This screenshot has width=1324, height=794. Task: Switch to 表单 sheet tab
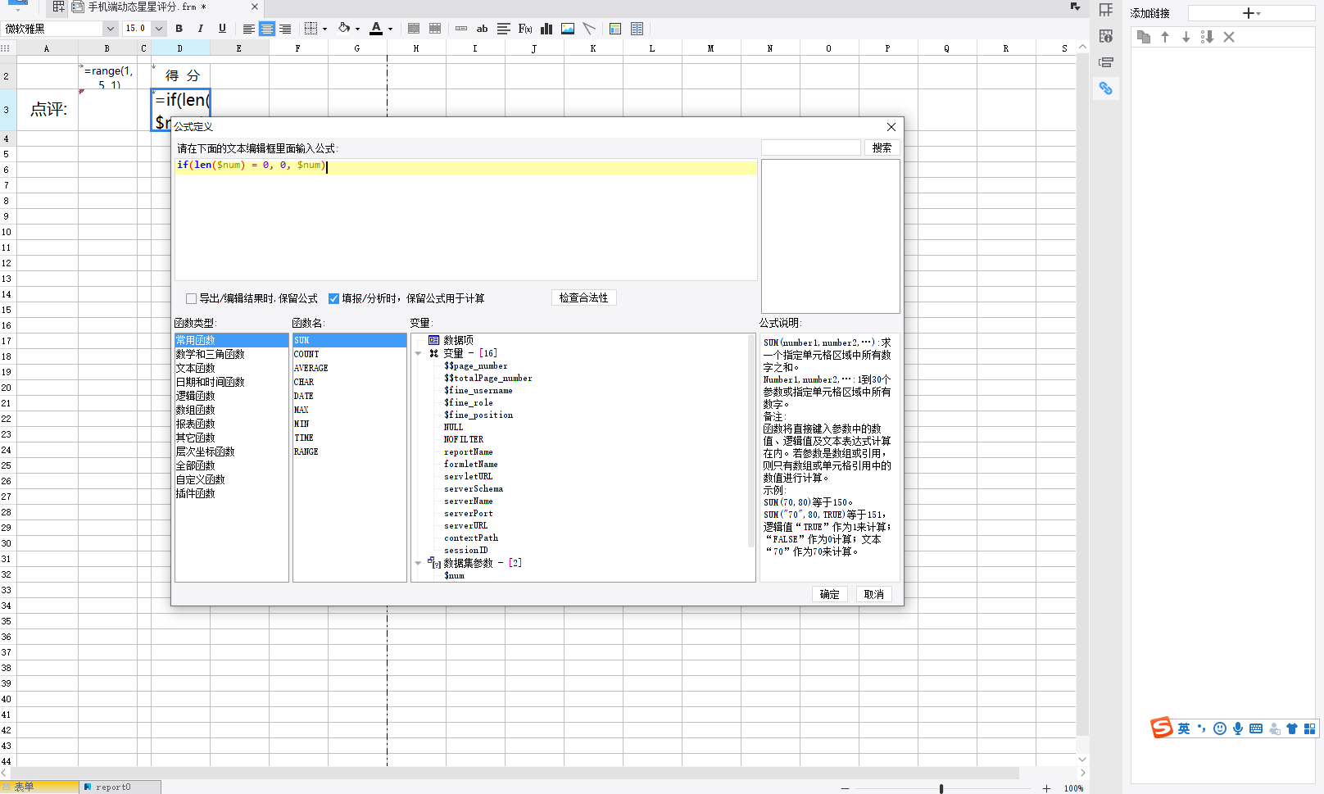39,787
